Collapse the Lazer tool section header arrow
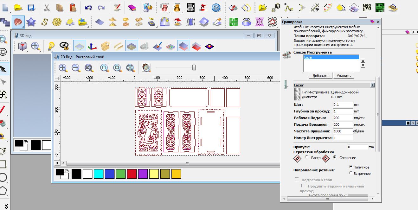418x210 pixels. 372,85
